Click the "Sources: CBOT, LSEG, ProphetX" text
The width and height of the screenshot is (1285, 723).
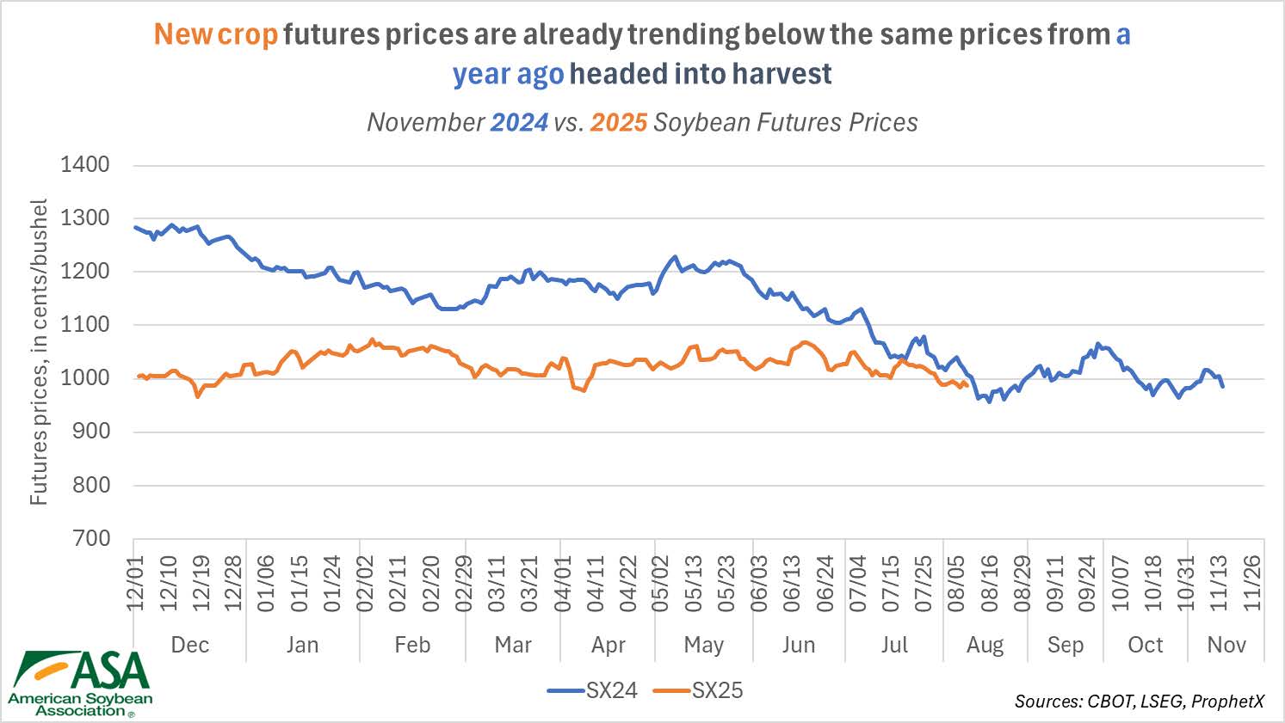pos(1139,702)
